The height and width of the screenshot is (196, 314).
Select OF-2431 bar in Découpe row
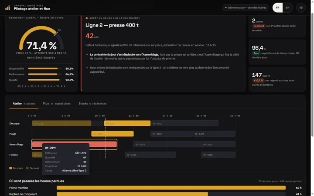pos(184,123)
